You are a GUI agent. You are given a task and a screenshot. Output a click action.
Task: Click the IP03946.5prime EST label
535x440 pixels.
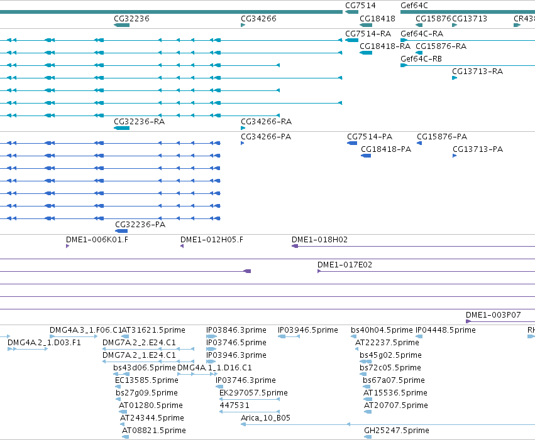(308, 330)
